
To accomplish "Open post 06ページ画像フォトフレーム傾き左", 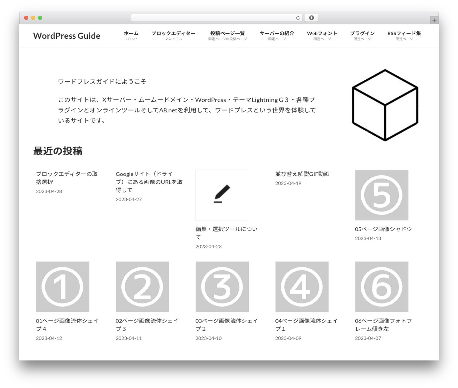I will (384, 325).
